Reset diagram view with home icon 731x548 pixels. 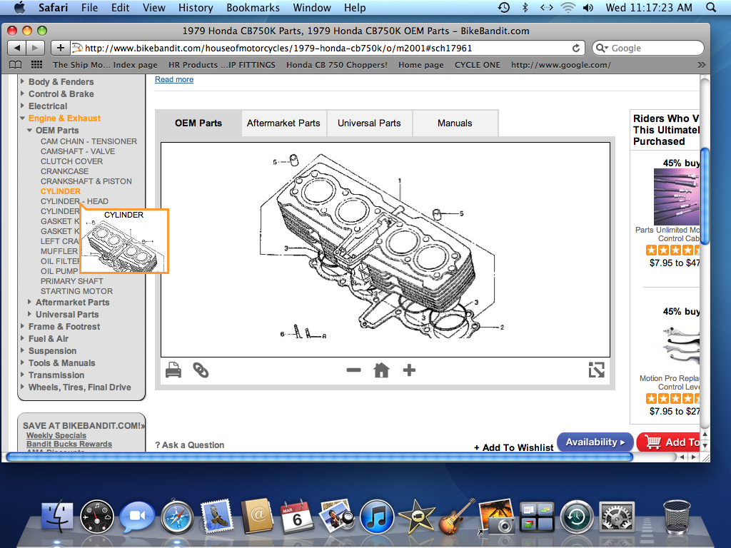click(381, 370)
